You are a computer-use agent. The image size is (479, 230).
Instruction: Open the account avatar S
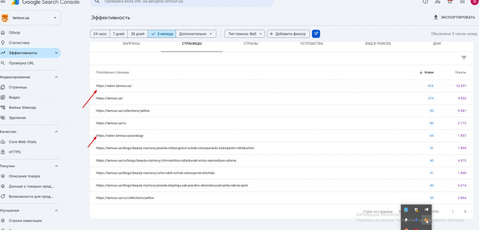tap(475, 1)
